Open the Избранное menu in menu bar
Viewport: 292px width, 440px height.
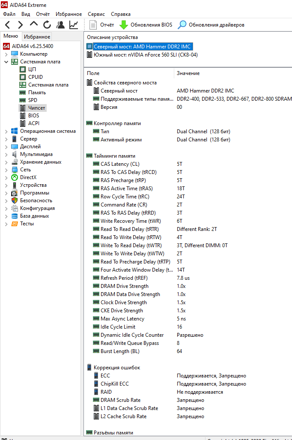tap(69, 14)
